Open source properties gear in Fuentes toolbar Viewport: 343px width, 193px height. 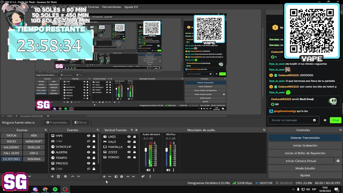pos(65,176)
